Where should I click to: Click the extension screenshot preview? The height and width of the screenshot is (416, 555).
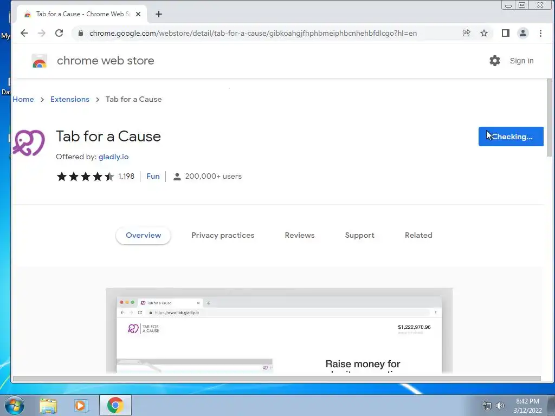point(279,330)
